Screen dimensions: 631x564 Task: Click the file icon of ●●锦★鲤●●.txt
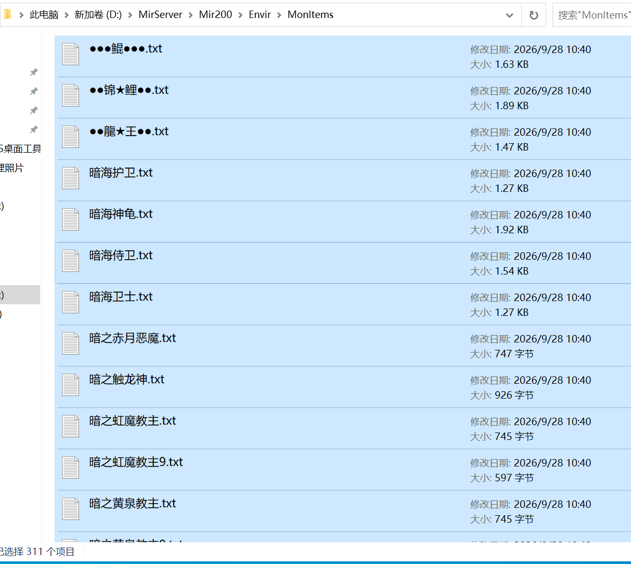71,95
